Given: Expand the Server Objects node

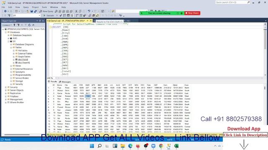Looking at the screenshot, I should pos(6,90).
